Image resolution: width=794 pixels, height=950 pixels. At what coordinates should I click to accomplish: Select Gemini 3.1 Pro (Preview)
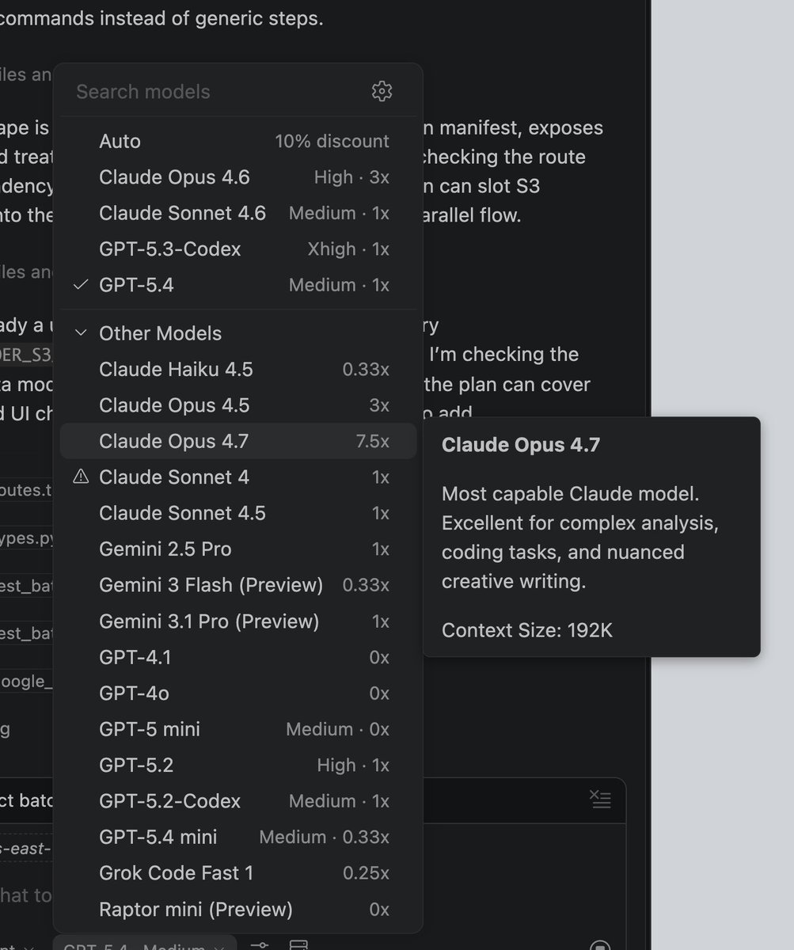point(238,621)
